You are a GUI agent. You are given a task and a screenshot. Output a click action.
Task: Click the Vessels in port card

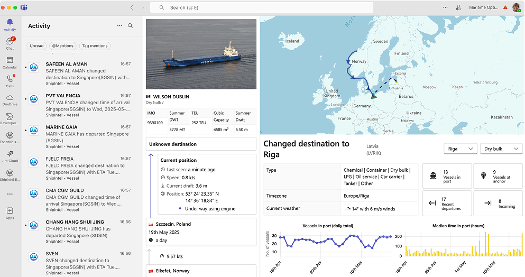click(446, 176)
